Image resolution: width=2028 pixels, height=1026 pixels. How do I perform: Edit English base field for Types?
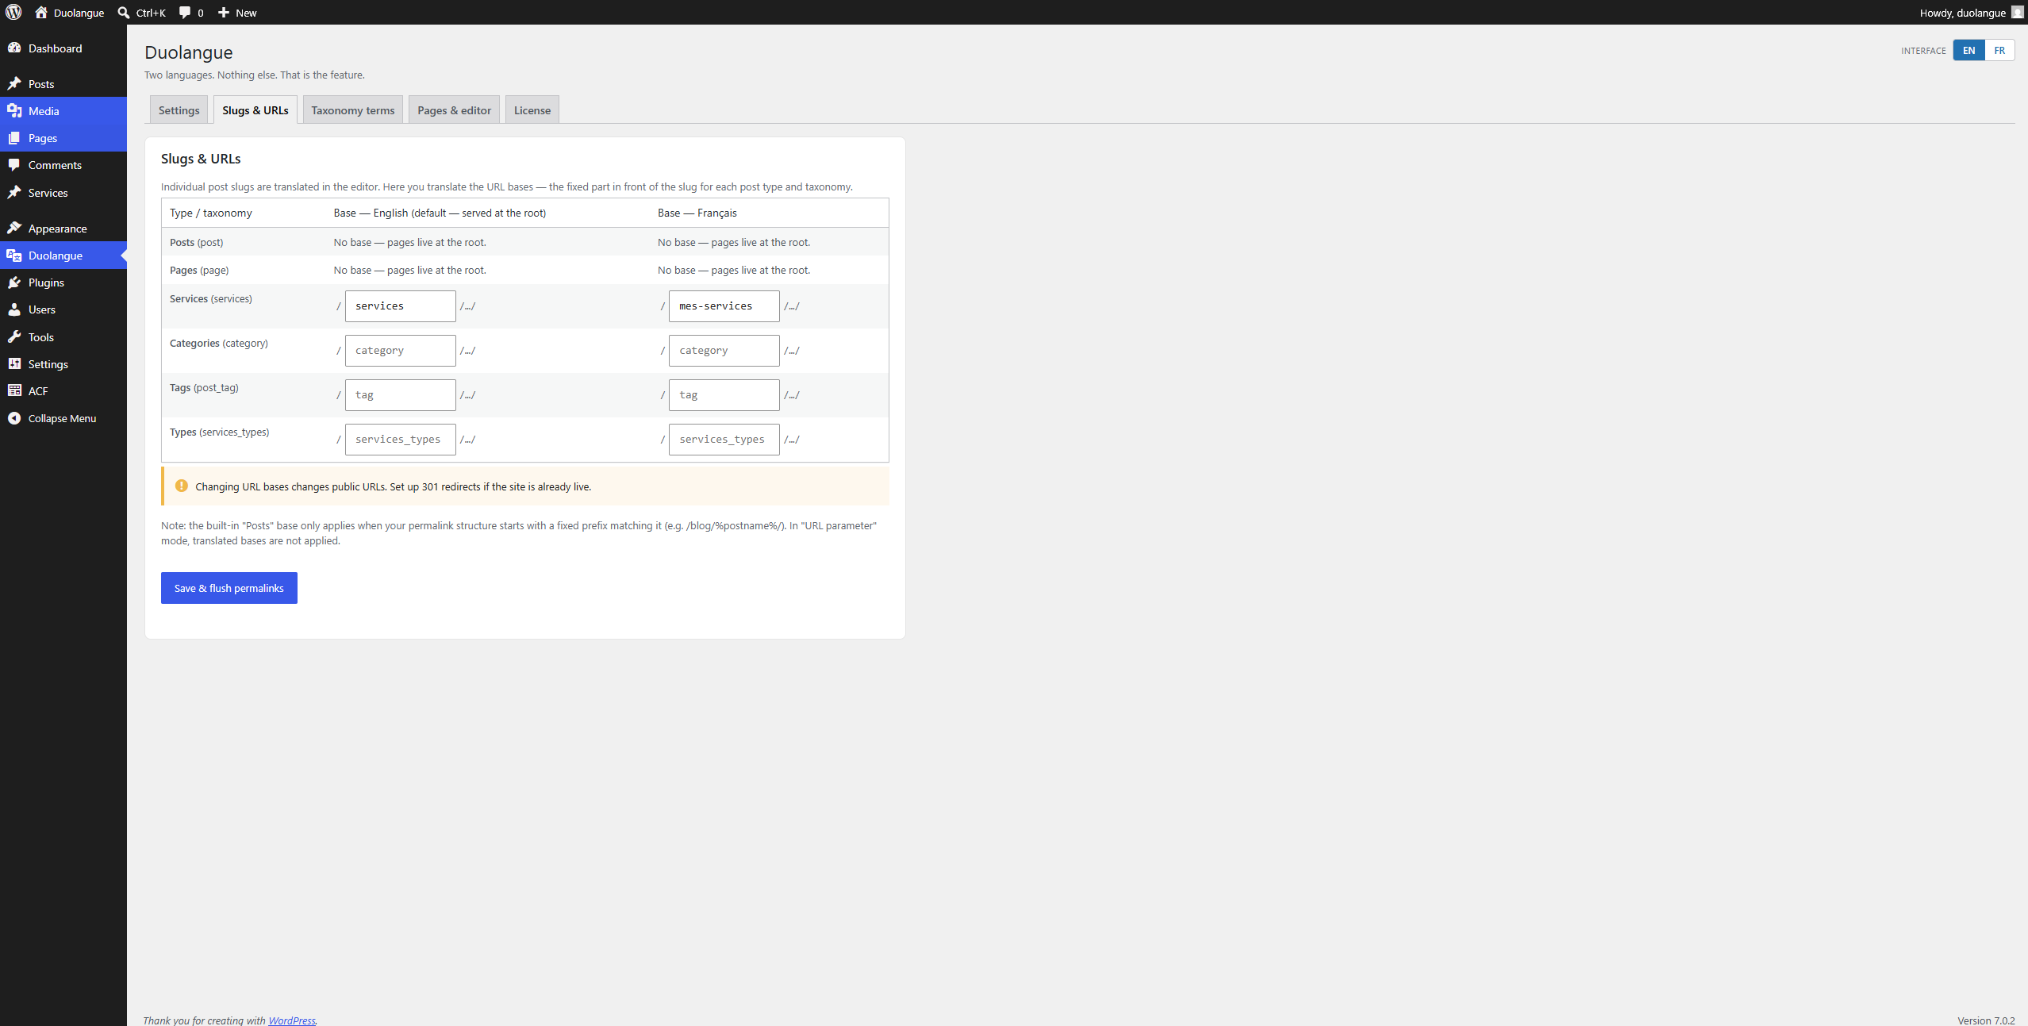tap(401, 439)
